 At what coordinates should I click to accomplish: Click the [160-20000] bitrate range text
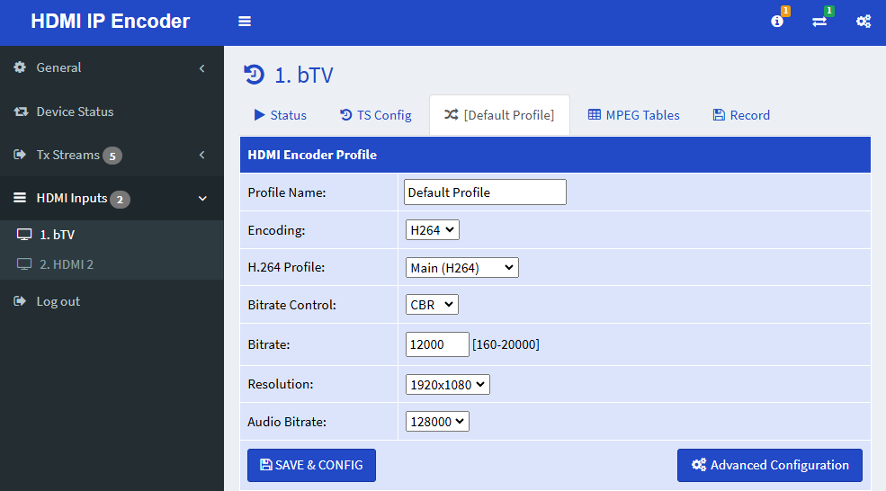(x=506, y=344)
